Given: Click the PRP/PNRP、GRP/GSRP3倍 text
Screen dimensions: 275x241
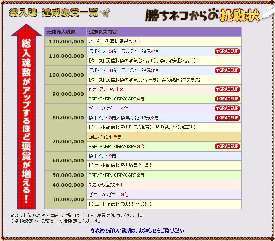Looking at the screenshot, I should click(x=116, y=146).
